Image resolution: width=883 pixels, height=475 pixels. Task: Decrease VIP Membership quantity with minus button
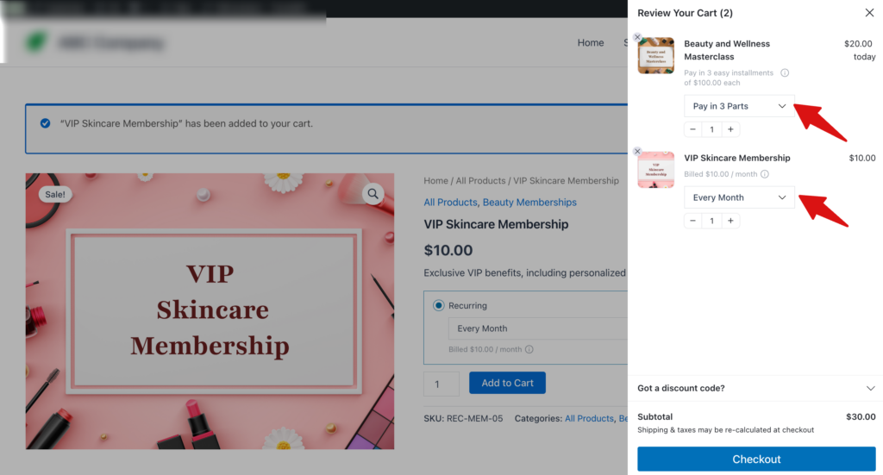pyautogui.click(x=692, y=221)
